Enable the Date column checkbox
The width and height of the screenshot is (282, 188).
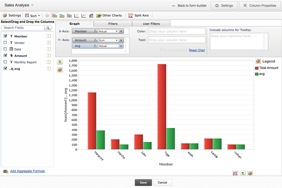click(x=5, y=49)
